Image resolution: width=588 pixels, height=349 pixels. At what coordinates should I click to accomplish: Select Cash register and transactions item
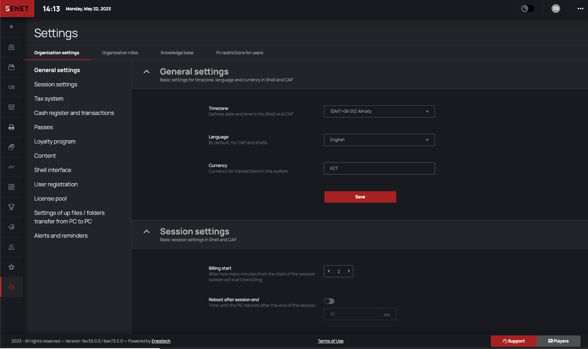74,113
